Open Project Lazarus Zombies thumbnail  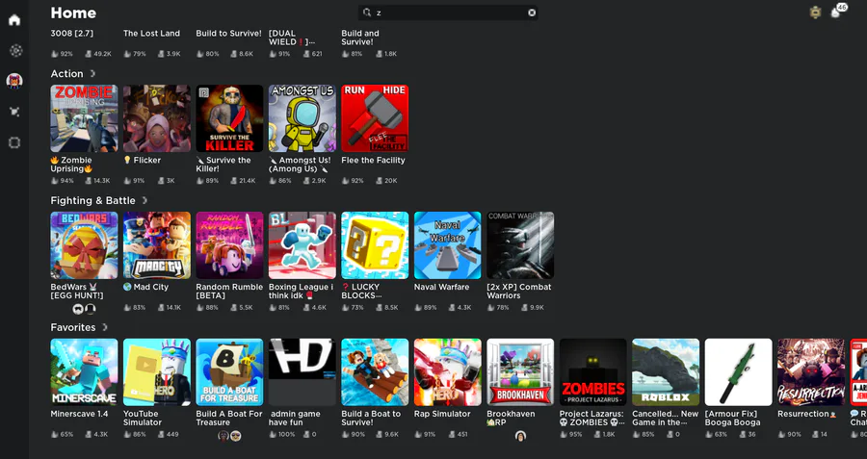tap(593, 372)
